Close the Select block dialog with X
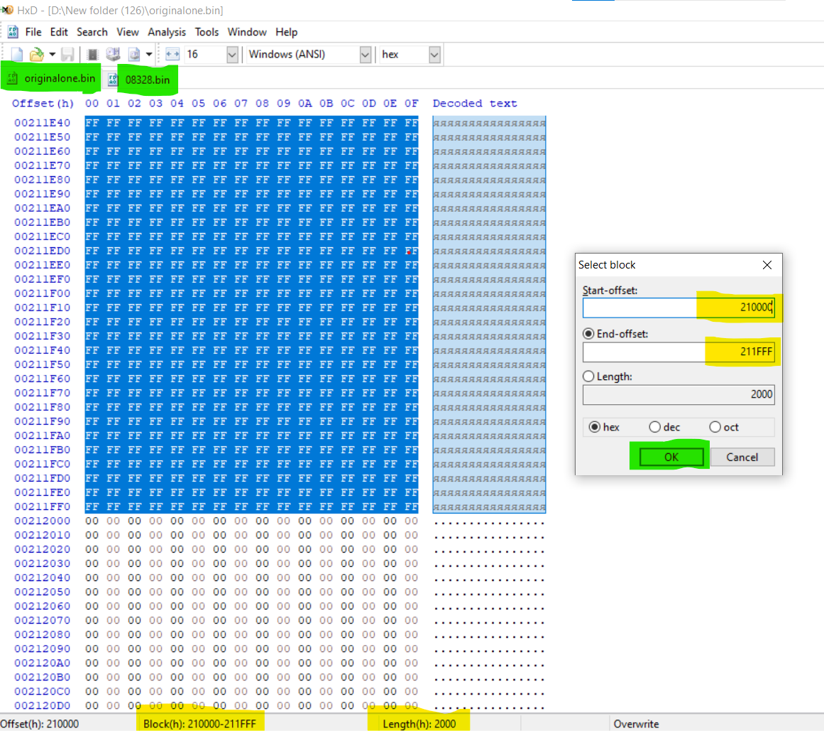 click(x=767, y=265)
